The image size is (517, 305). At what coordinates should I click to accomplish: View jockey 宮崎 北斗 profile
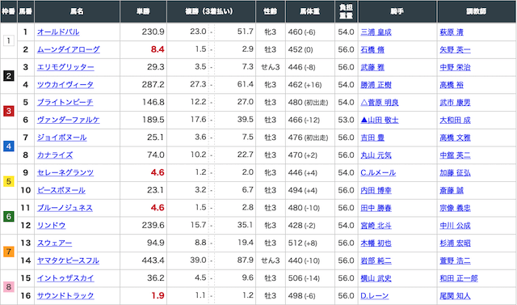point(376,226)
